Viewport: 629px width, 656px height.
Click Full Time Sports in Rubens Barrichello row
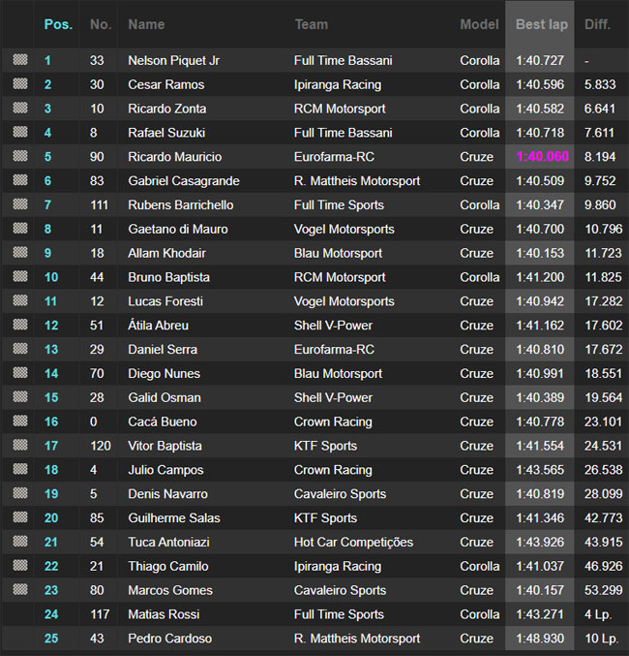(339, 205)
